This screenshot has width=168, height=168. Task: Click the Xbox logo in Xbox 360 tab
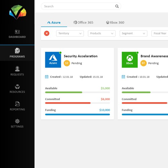(x=108, y=23)
